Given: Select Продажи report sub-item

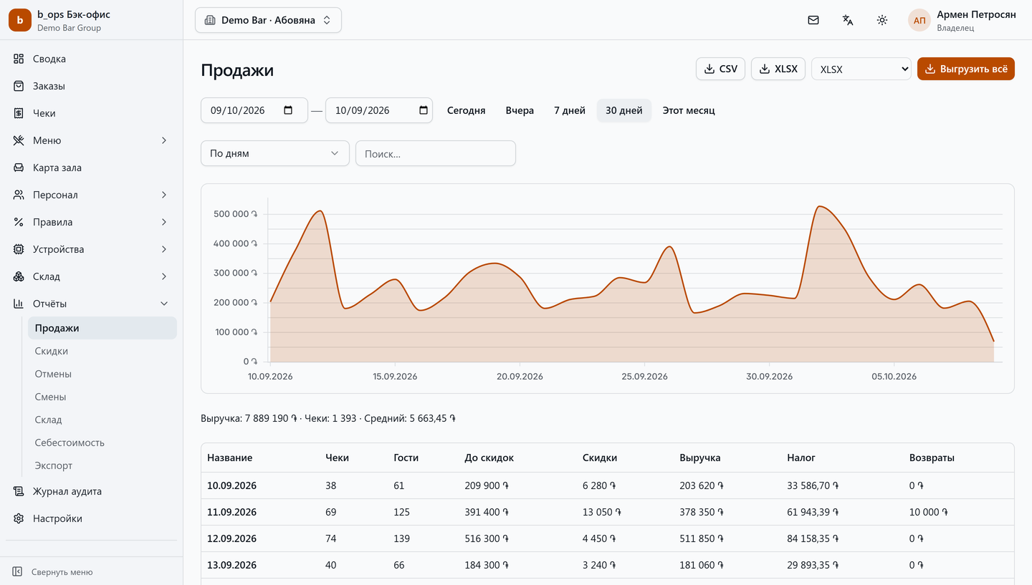Looking at the screenshot, I should tap(102, 328).
